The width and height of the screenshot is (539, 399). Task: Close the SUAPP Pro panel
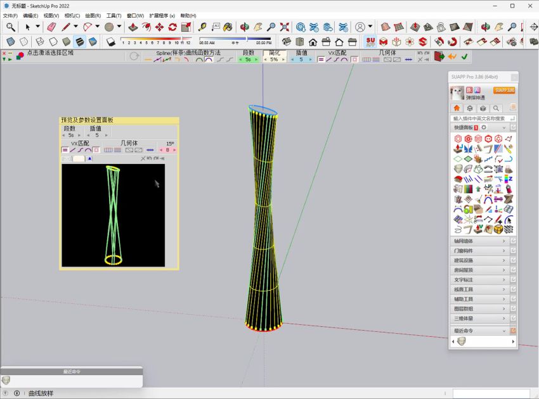pos(514,77)
